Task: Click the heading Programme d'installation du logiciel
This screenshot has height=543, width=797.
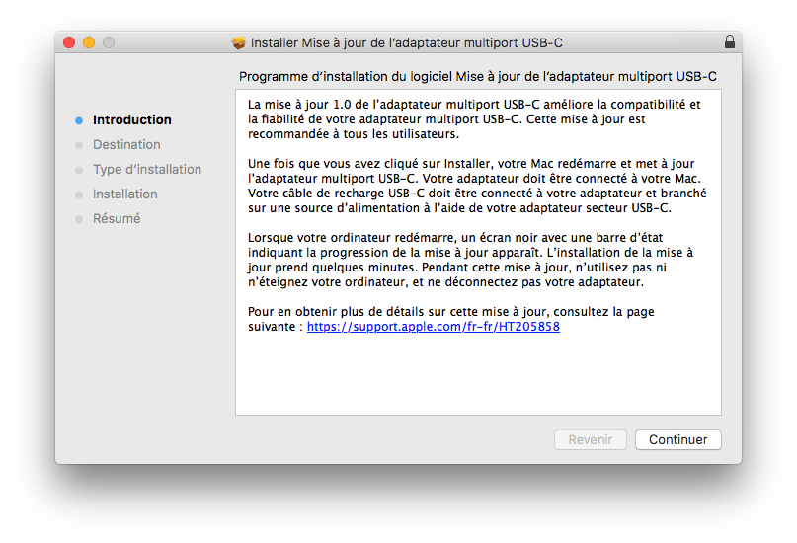Action: (x=478, y=77)
